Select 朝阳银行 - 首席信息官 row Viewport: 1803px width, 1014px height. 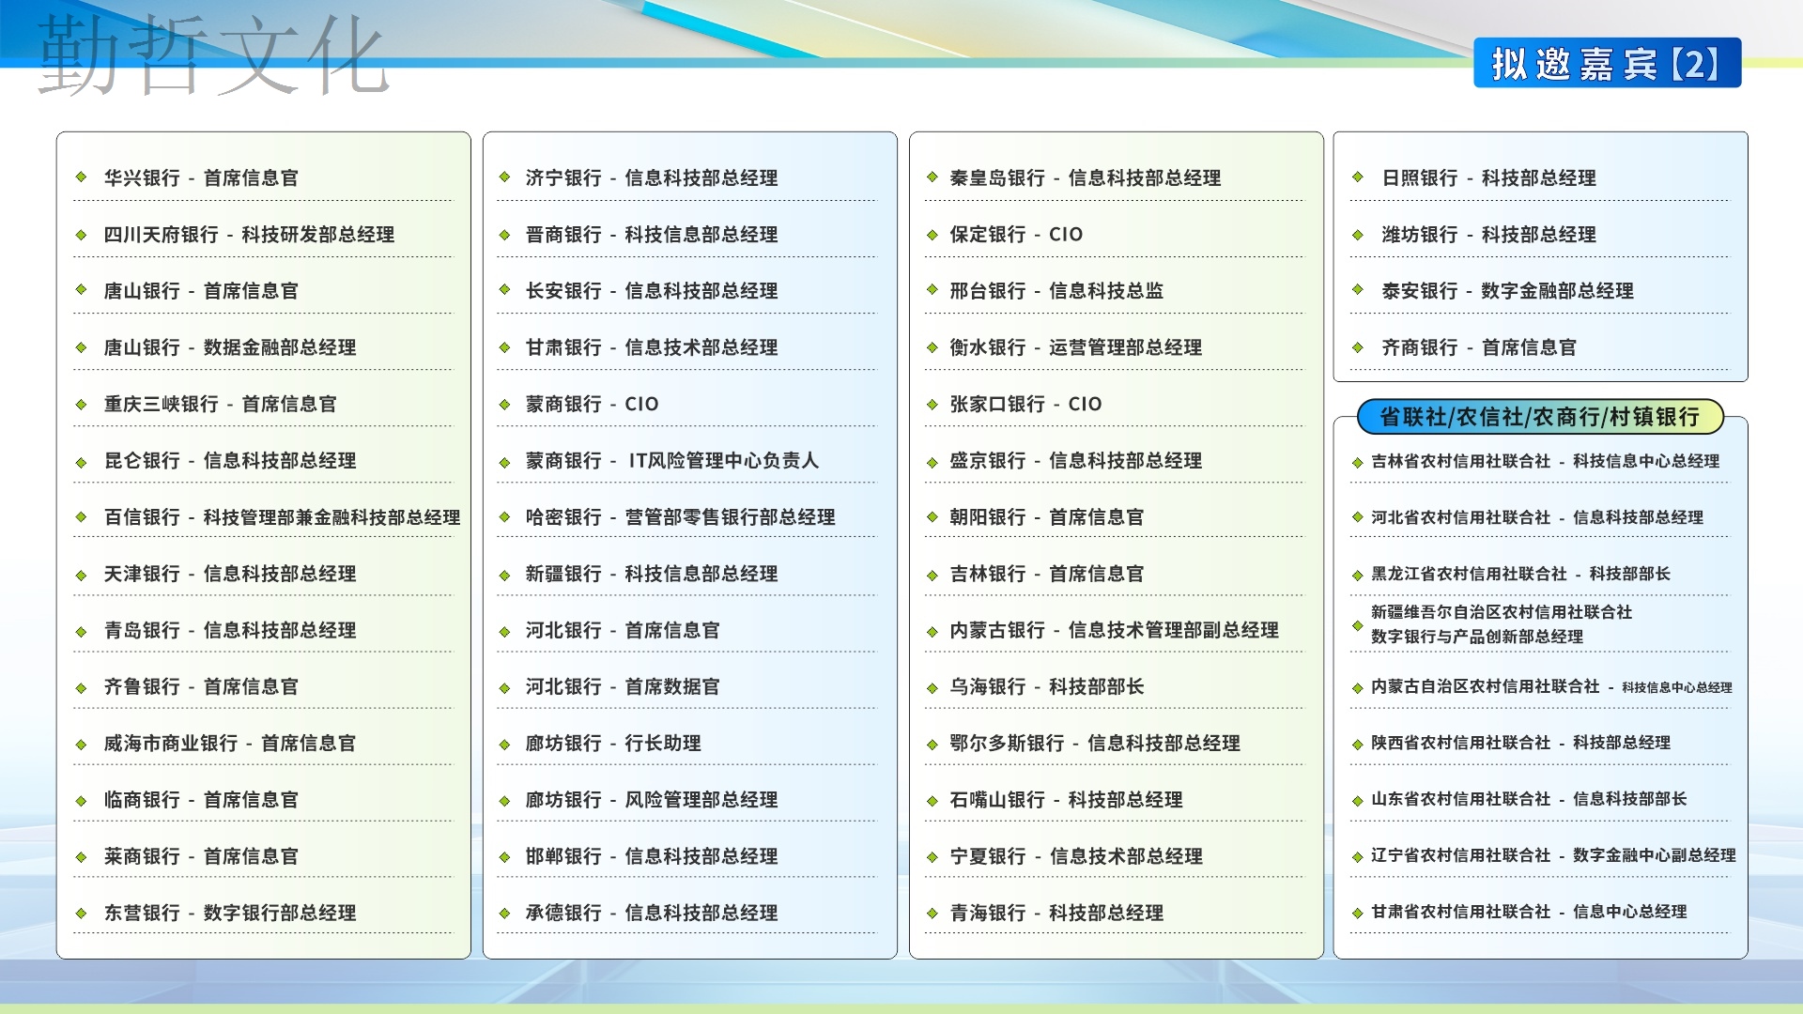(1047, 516)
